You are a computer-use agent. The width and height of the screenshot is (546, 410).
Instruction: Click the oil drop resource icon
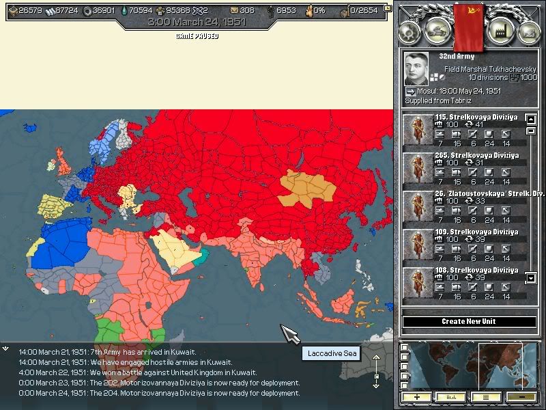[124, 11]
